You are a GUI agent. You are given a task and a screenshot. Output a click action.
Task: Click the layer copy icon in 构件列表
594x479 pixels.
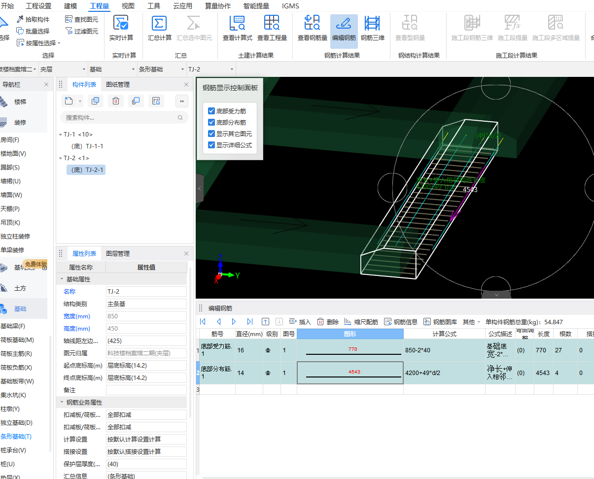(136, 101)
